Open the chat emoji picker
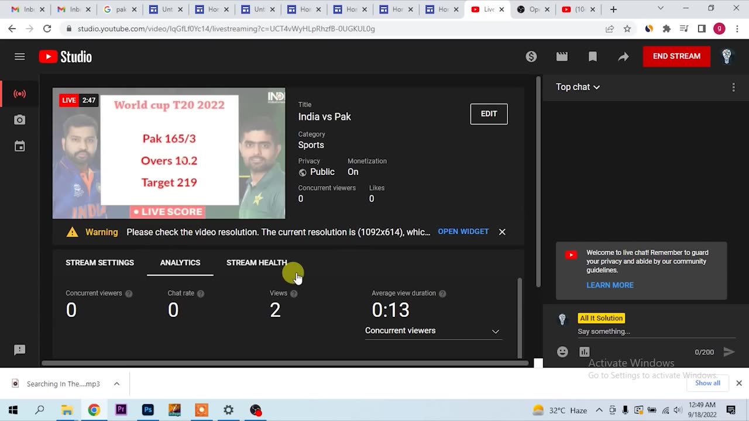This screenshot has width=749, height=421. (562, 351)
